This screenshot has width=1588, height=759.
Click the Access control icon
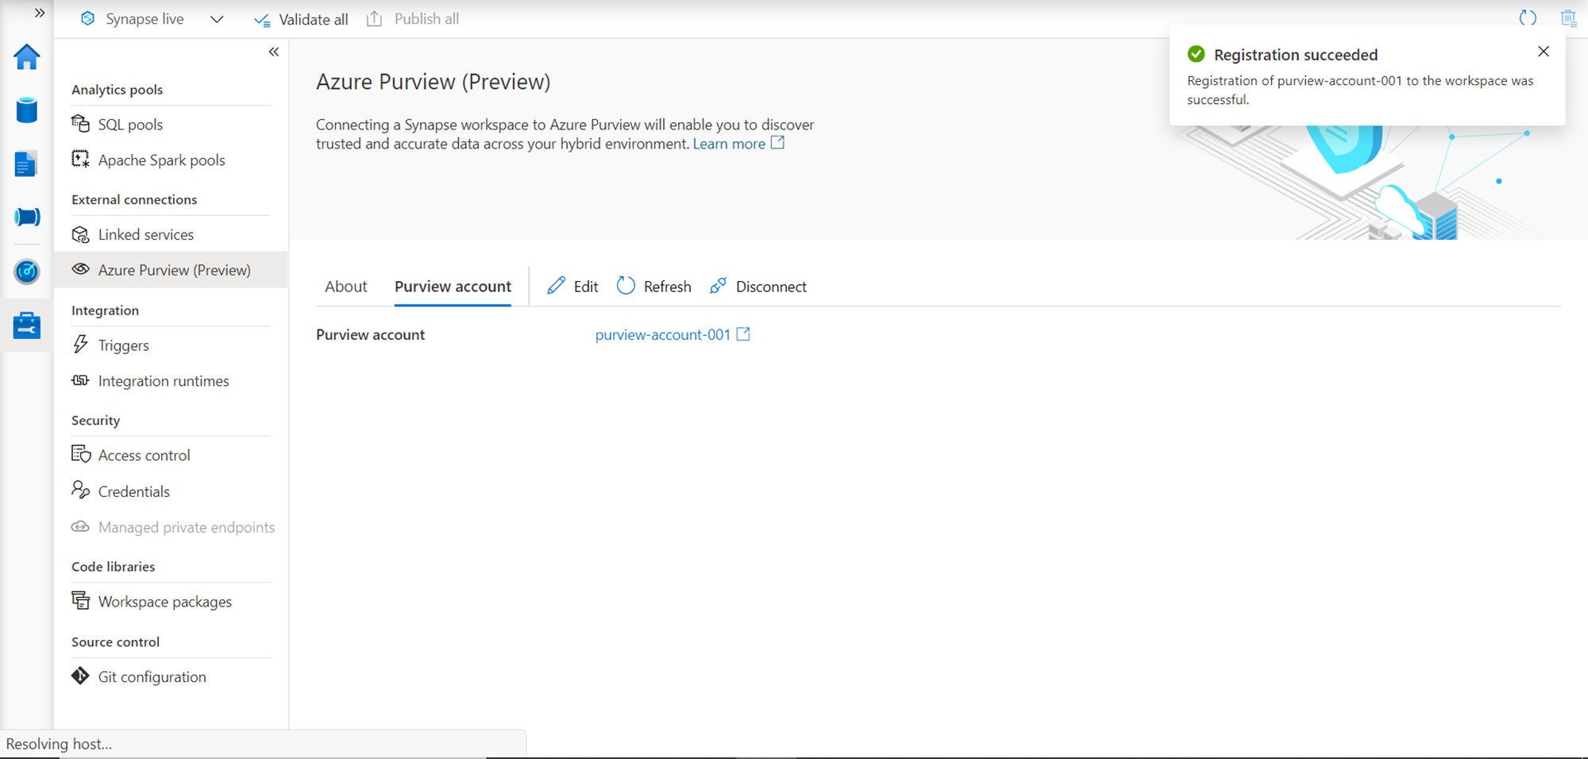click(81, 454)
